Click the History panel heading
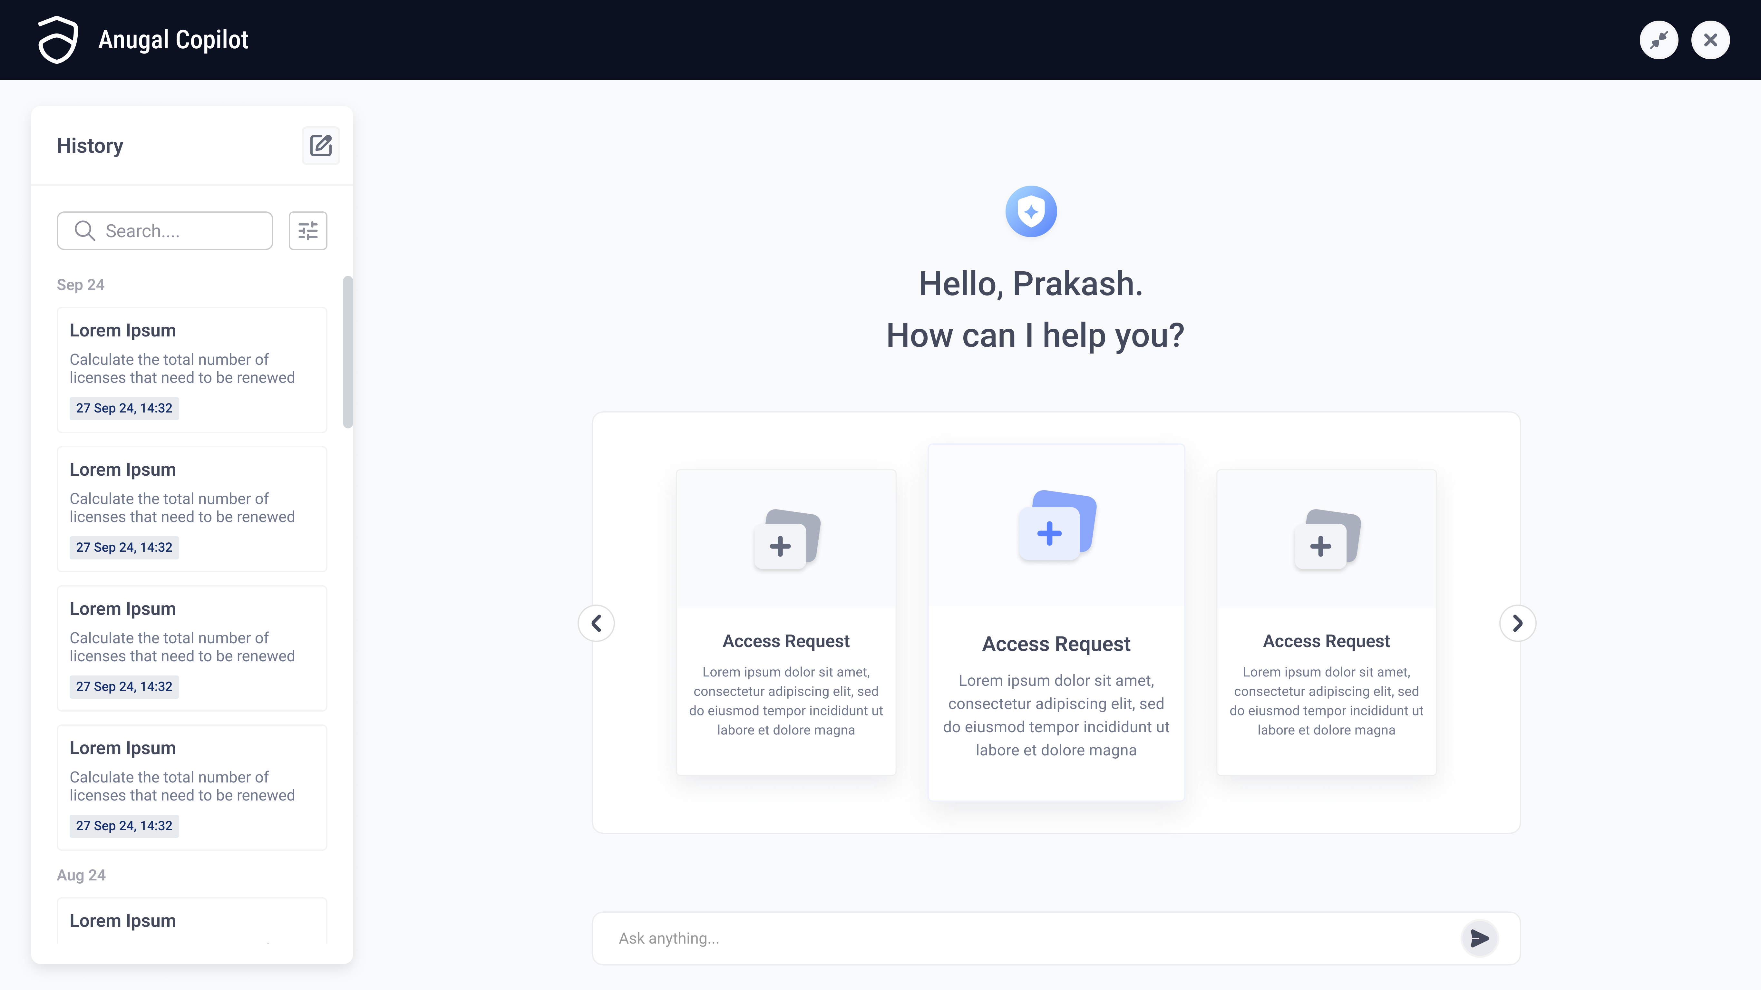 pyautogui.click(x=90, y=146)
